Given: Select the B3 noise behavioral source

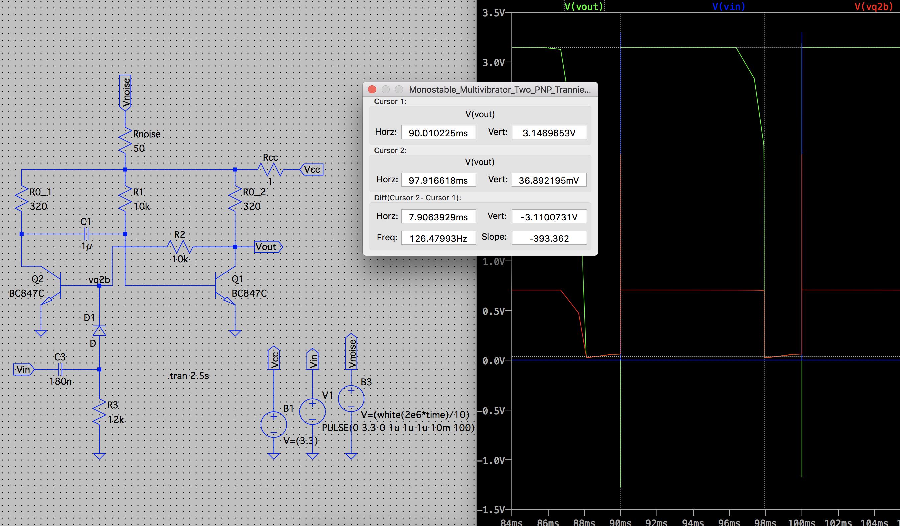Looking at the screenshot, I should 351,399.
